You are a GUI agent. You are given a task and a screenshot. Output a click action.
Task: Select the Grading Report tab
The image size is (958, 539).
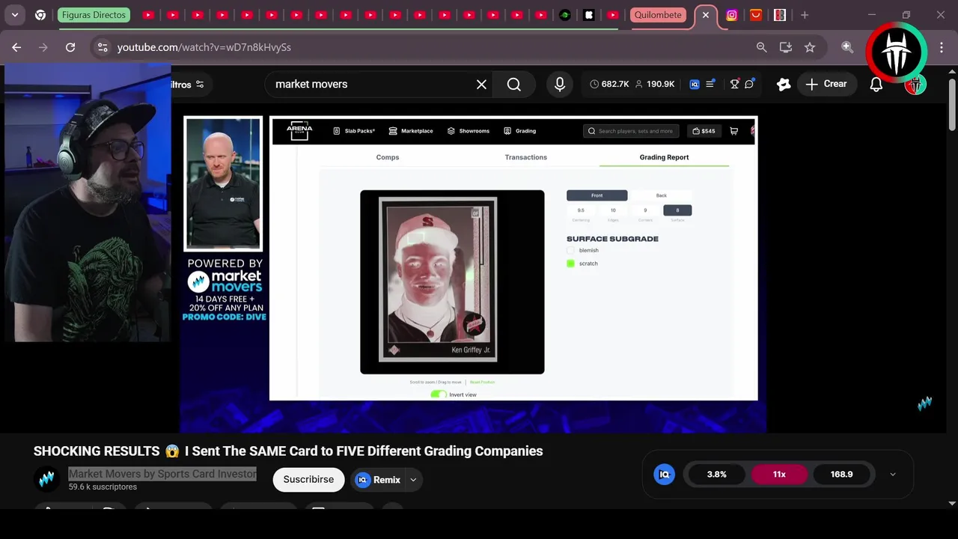pyautogui.click(x=664, y=157)
